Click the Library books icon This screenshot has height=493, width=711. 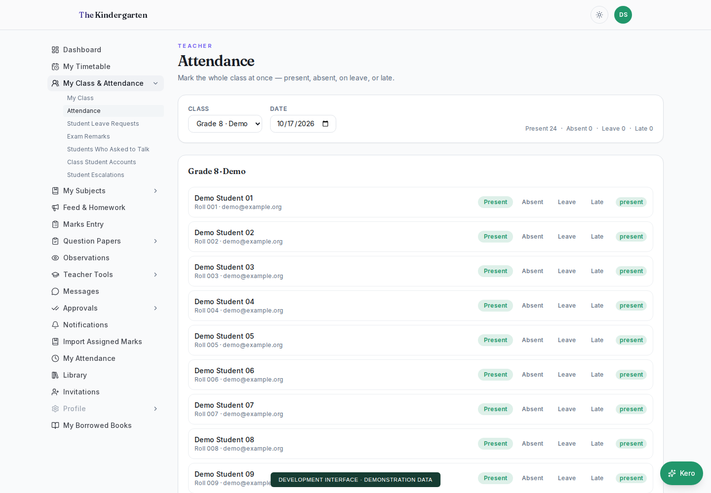(x=55, y=375)
